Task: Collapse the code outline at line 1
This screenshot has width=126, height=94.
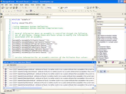Action: pyautogui.click(x=11, y=20)
